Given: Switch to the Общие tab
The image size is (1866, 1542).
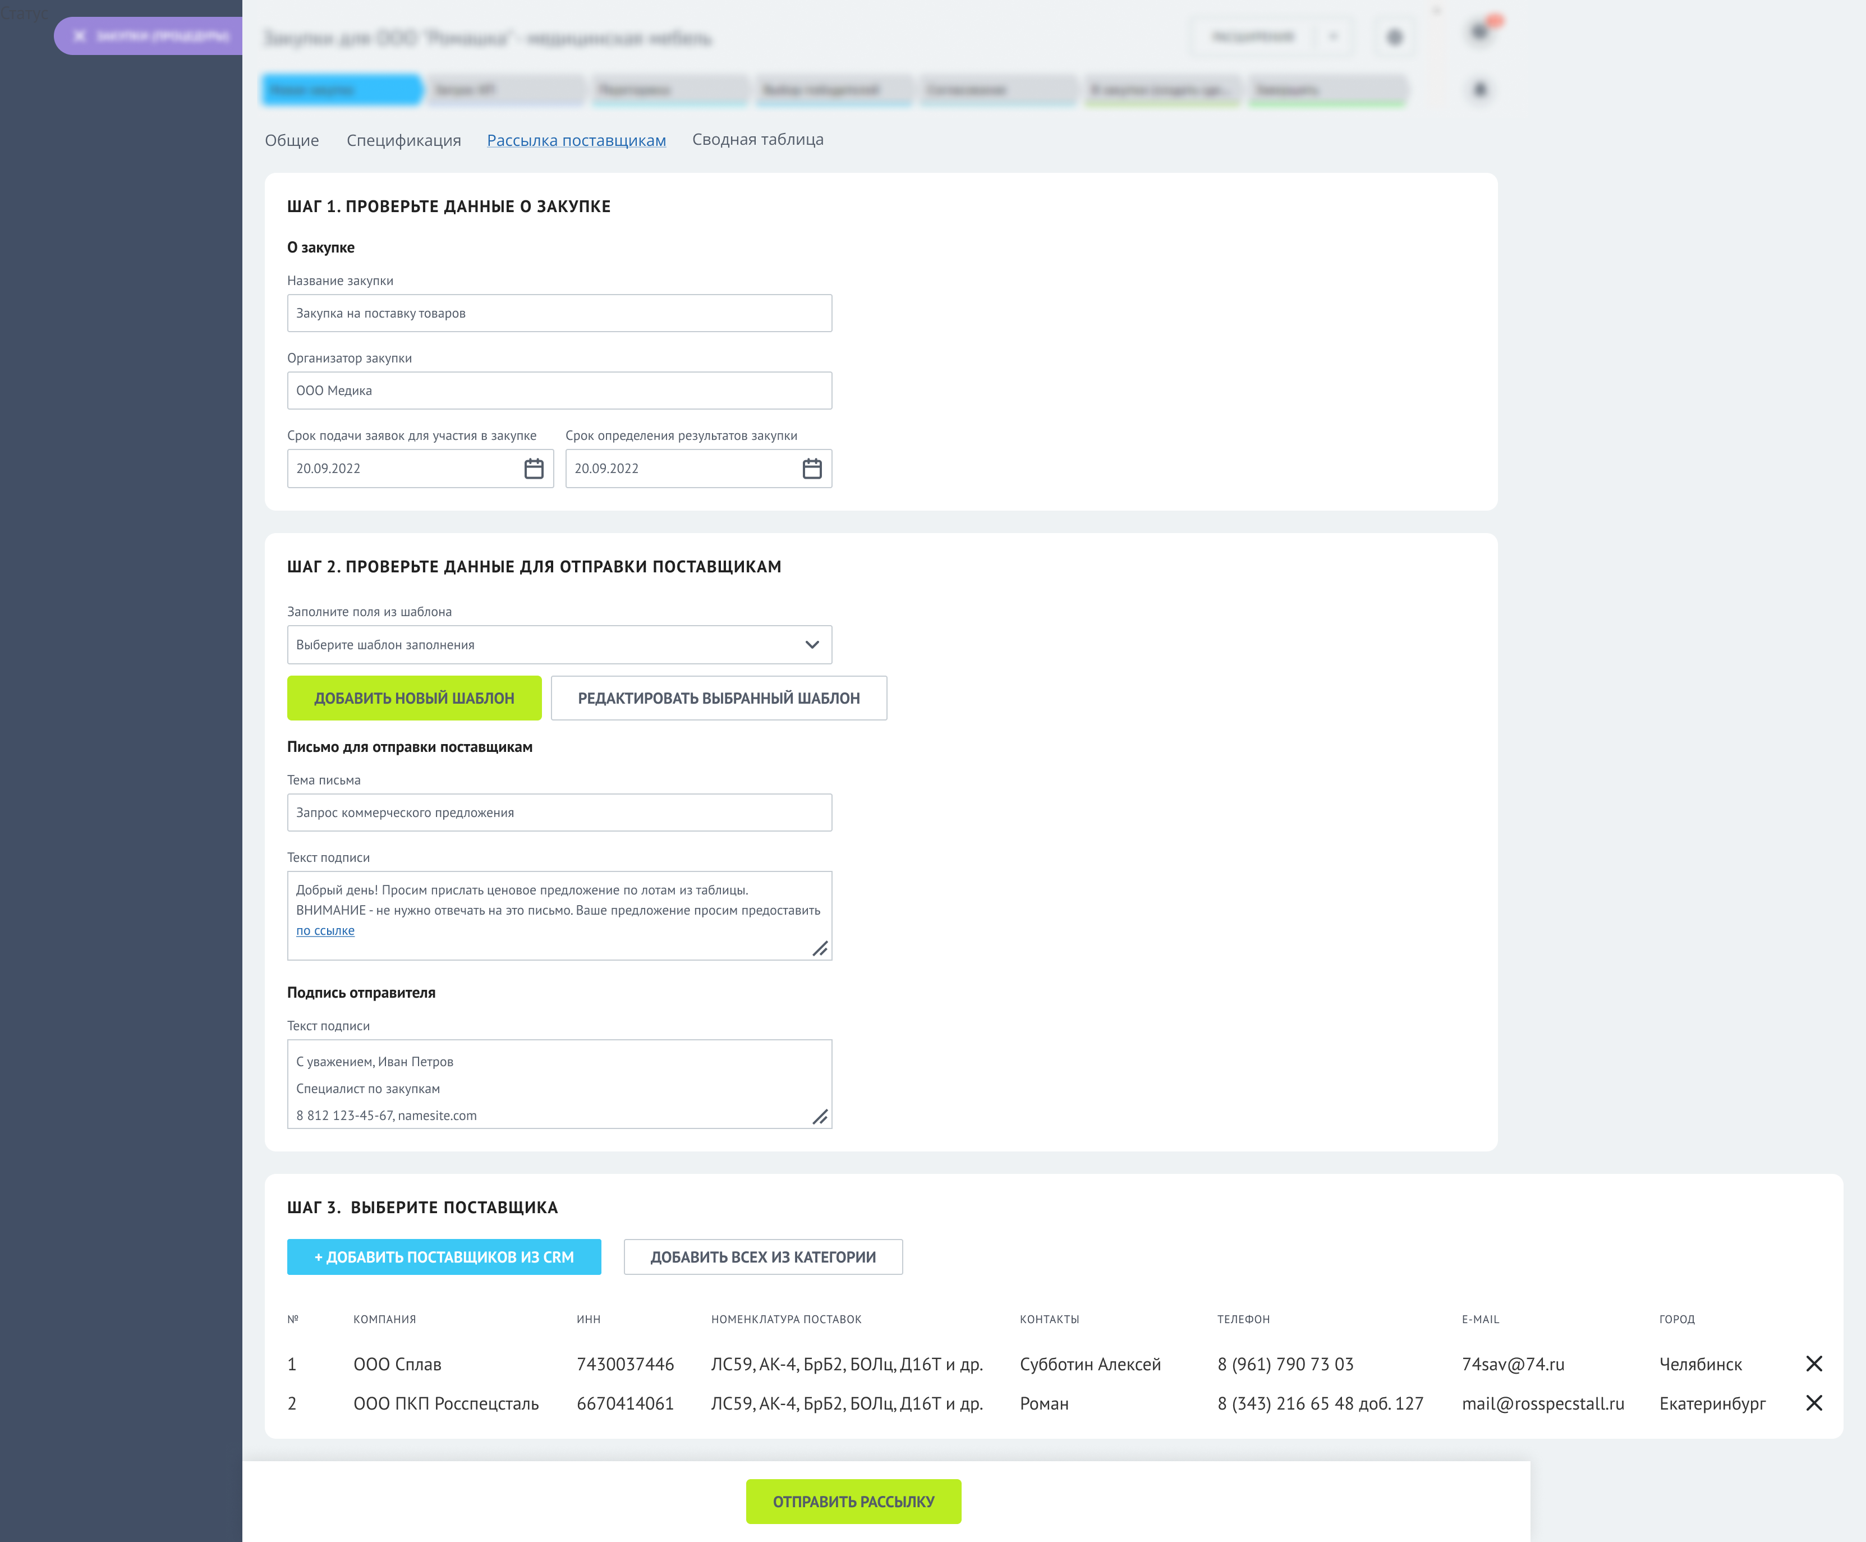Looking at the screenshot, I should (x=291, y=140).
